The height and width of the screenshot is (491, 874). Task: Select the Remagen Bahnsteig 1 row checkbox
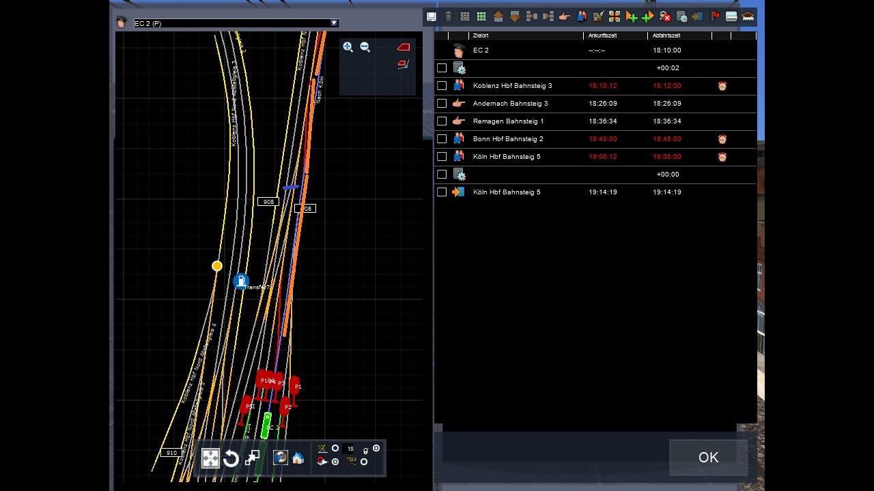click(442, 121)
